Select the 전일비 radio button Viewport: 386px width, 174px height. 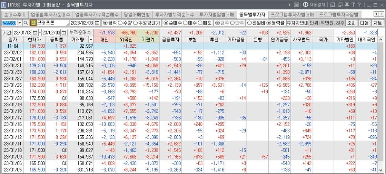(250, 23)
